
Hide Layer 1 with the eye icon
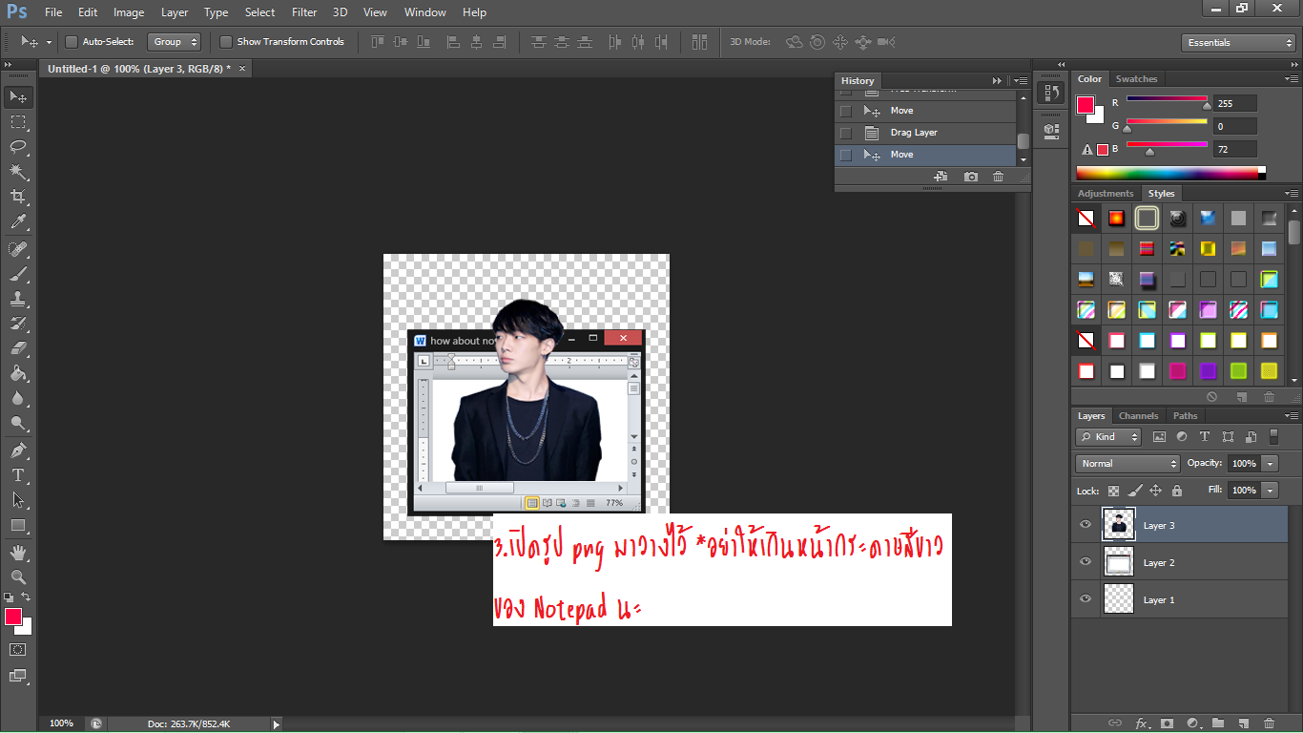[x=1086, y=599]
